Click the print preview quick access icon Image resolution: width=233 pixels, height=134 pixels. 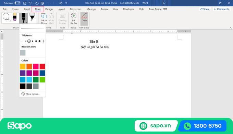42,3
